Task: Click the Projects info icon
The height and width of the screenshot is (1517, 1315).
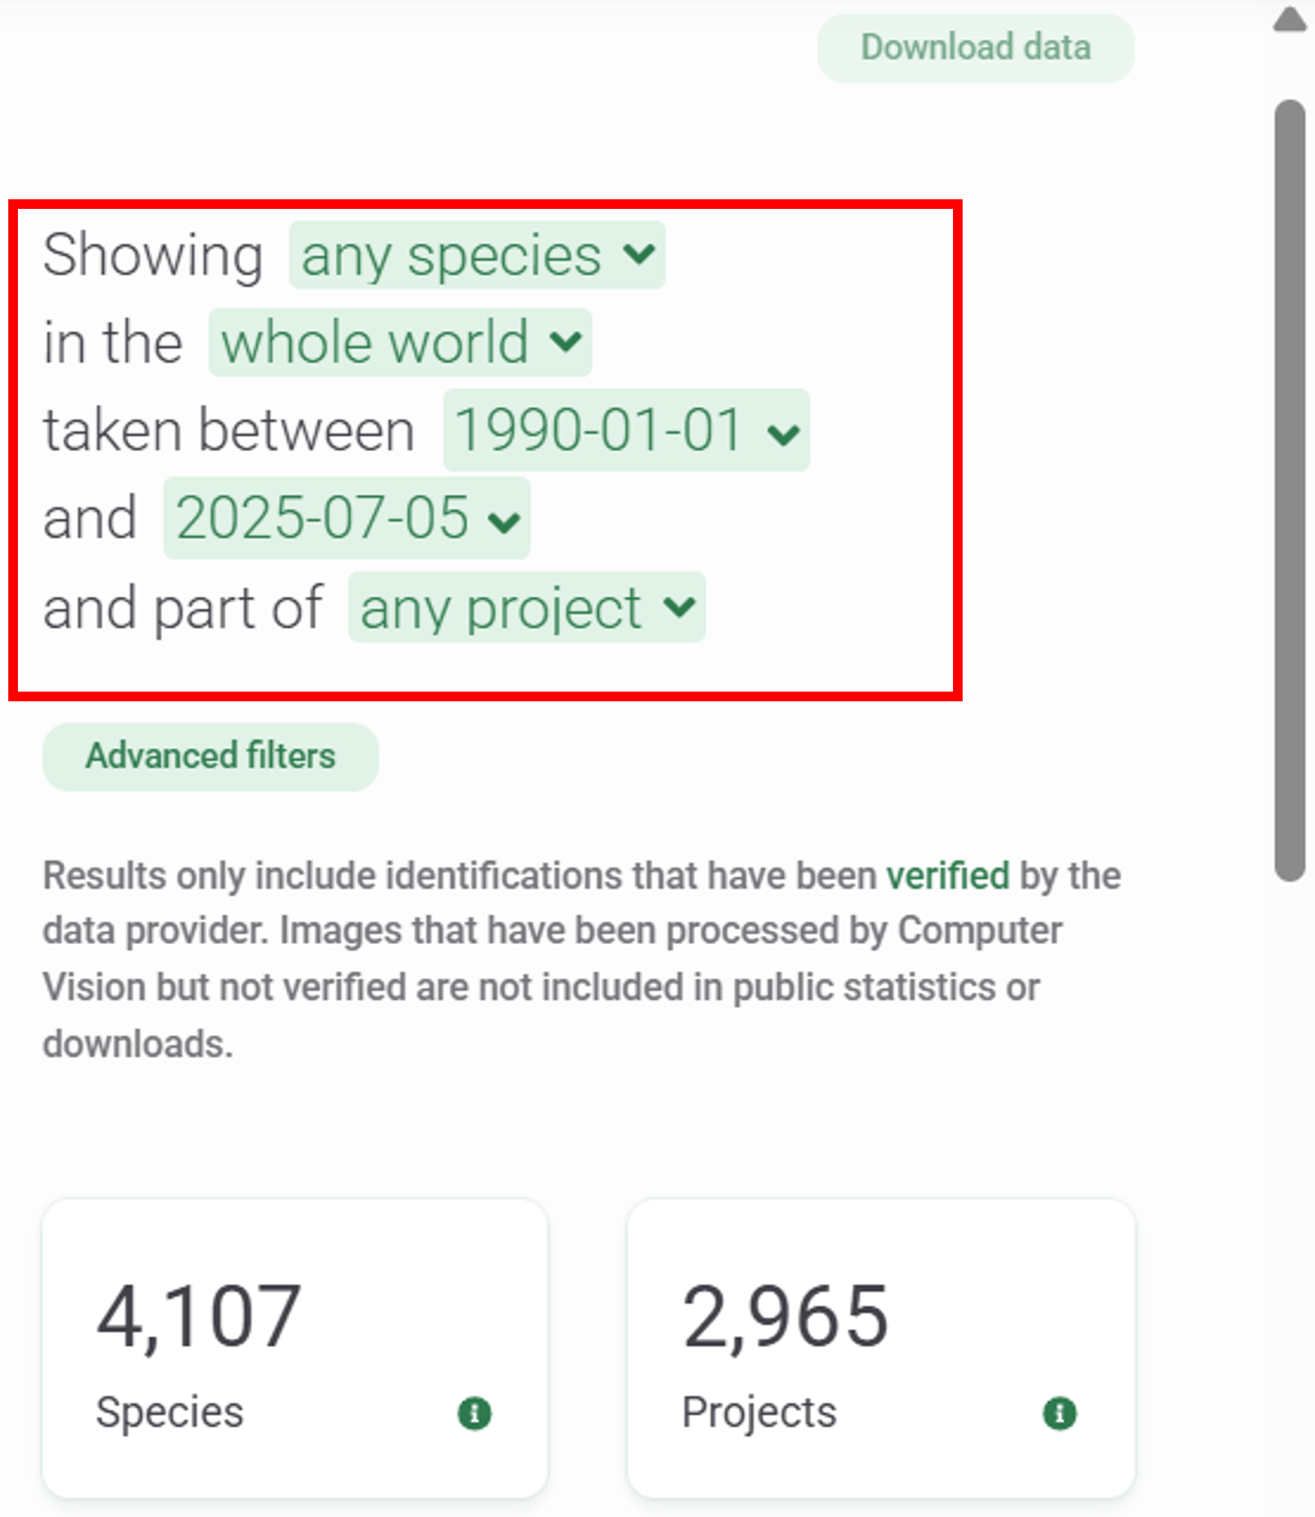Action: point(1059,1413)
